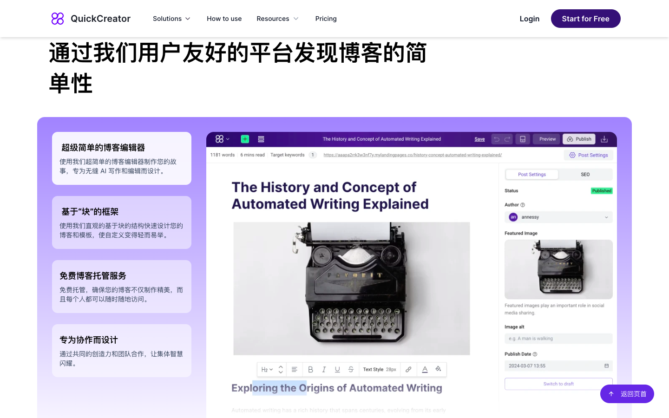Click the download export icon

[604, 139]
